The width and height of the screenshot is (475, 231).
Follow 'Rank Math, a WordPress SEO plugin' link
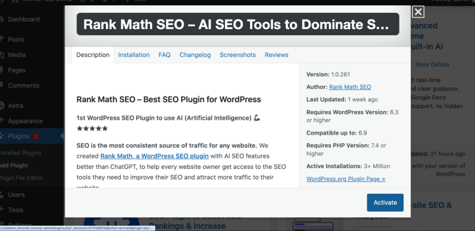tap(154, 156)
